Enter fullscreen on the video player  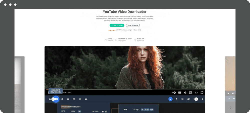pos(202,92)
